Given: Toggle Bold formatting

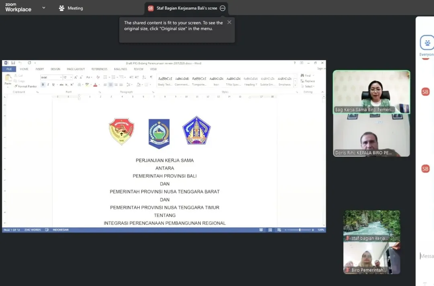Looking at the screenshot, I should click(x=43, y=85).
